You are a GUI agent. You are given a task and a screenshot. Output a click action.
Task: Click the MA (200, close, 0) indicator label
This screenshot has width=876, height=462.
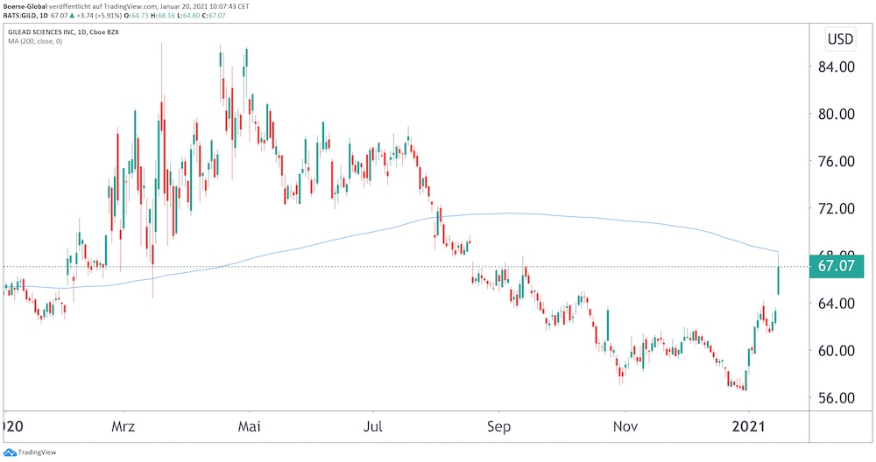pyautogui.click(x=35, y=41)
